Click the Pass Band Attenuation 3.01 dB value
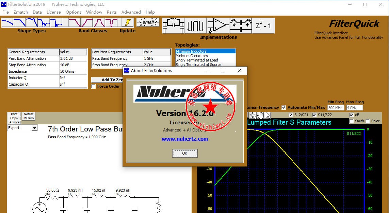 tap(73, 58)
